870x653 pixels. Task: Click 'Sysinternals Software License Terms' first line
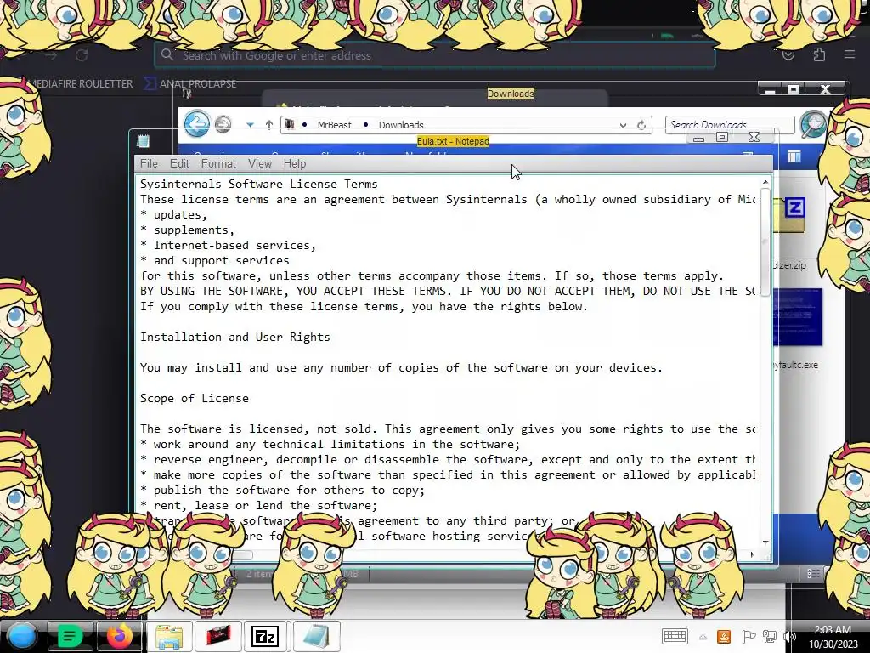tap(258, 184)
